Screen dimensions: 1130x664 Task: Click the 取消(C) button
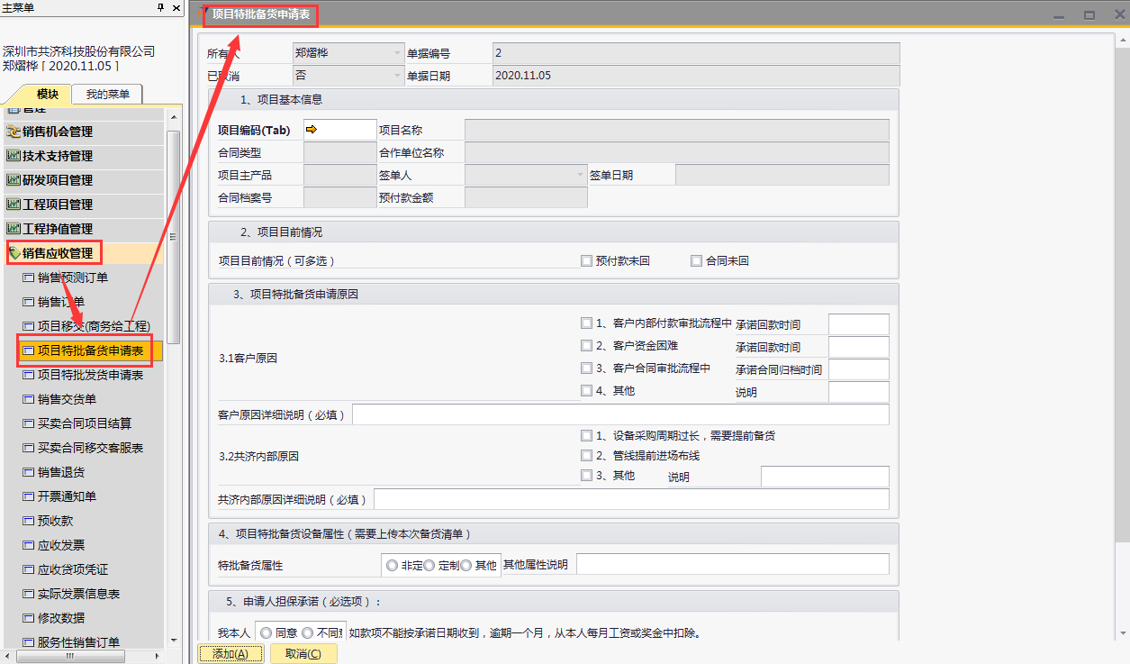[303, 654]
